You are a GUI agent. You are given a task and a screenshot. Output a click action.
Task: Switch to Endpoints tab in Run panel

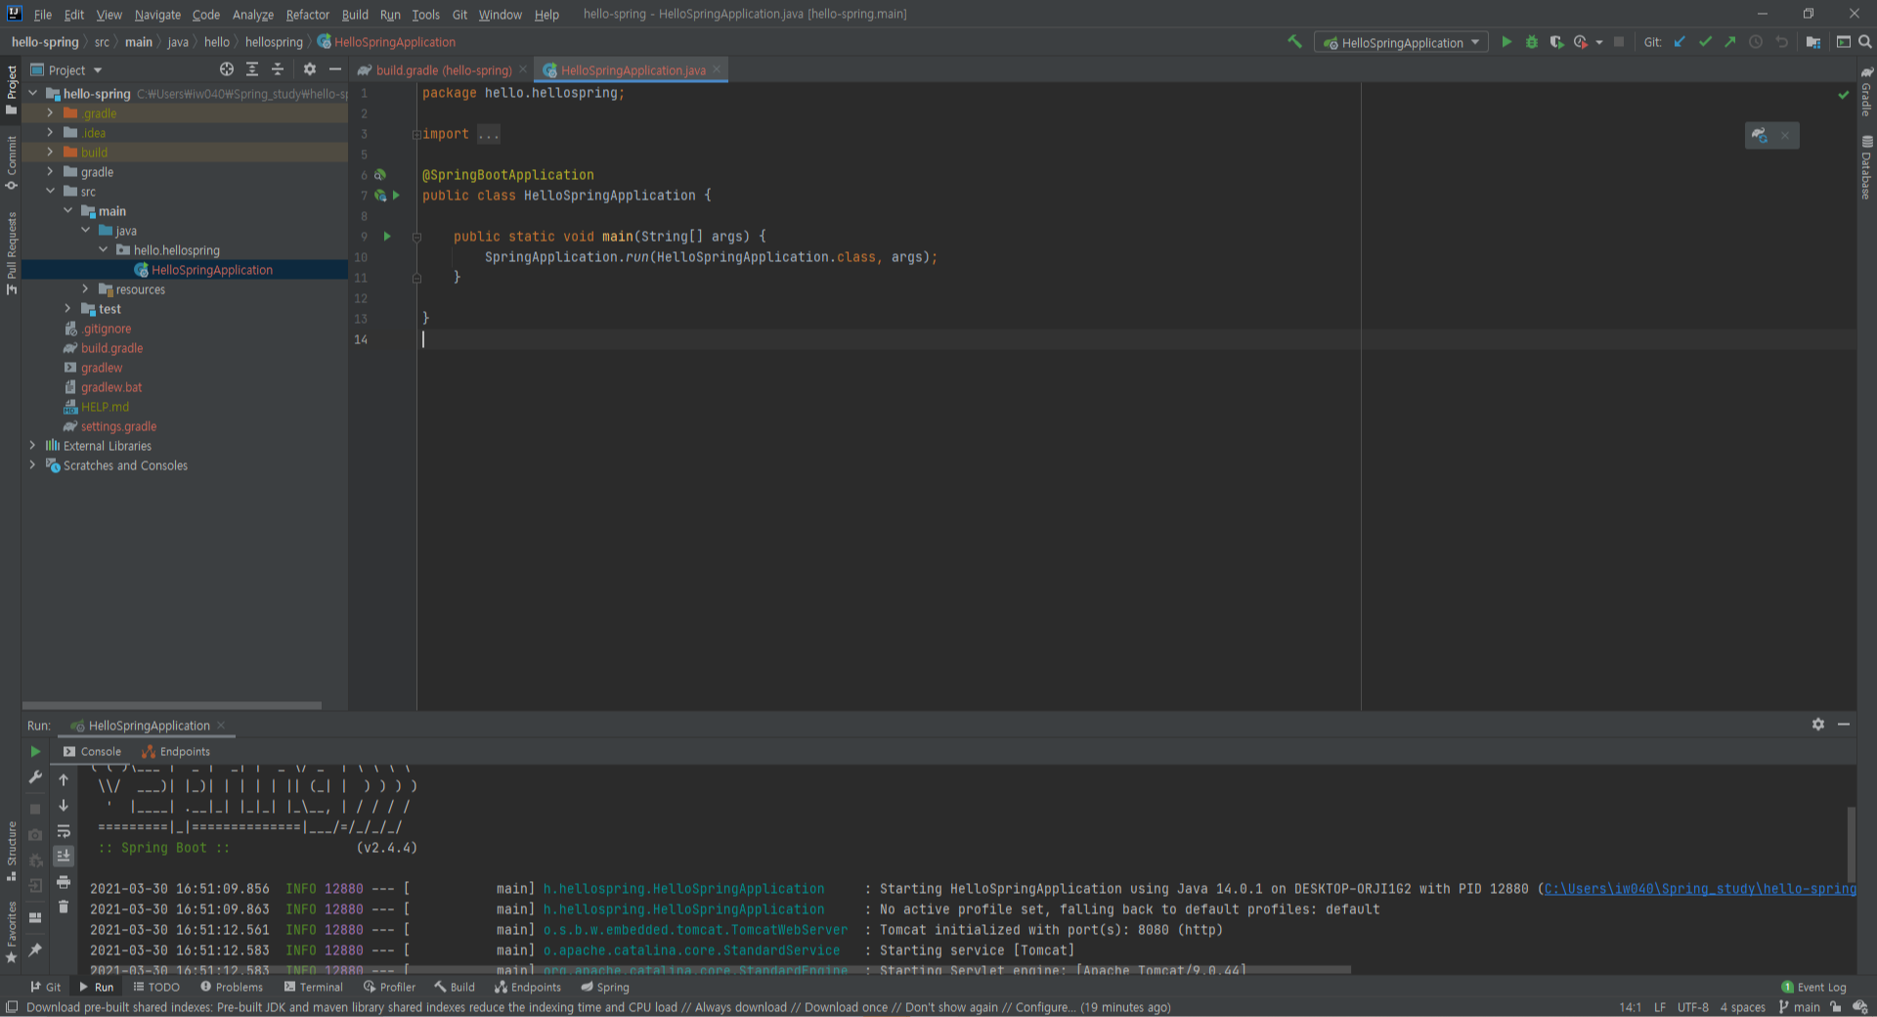click(176, 751)
